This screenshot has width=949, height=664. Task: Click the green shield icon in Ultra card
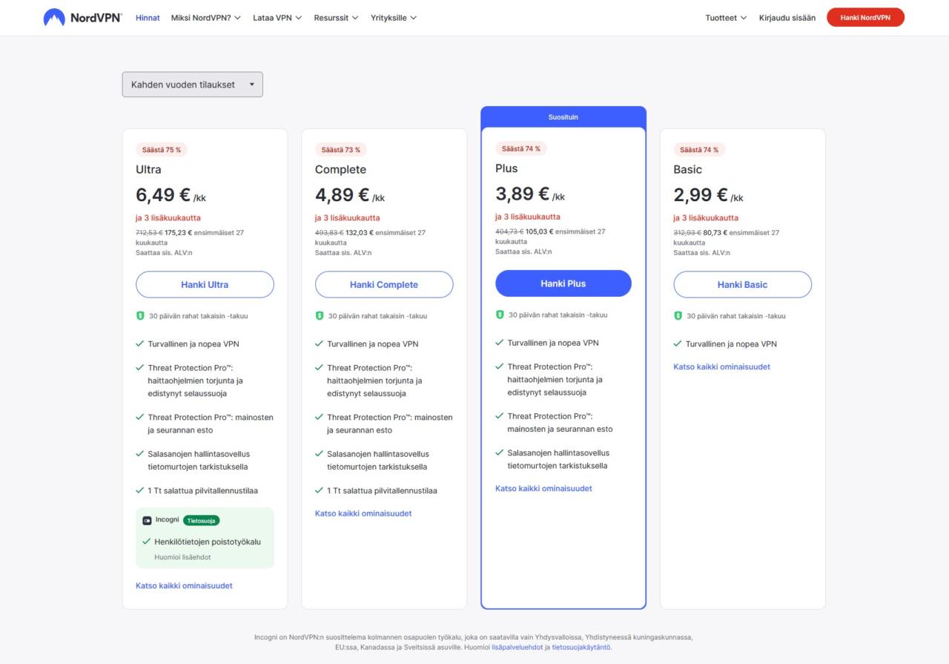click(140, 315)
